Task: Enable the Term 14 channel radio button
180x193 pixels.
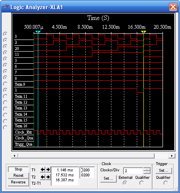Action: tap(5, 115)
